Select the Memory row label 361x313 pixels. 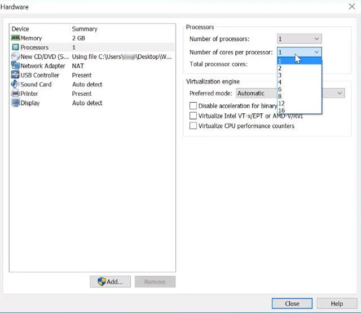click(x=31, y=38)
